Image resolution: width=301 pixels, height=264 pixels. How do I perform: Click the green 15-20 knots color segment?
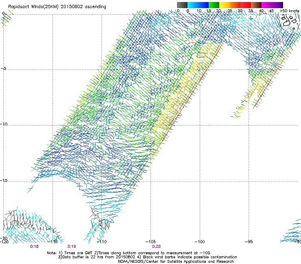tap(214, 5)
